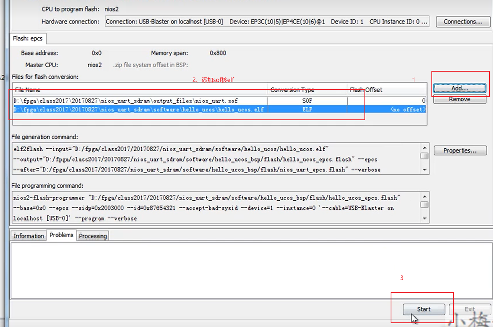
Task: Click the Memory span value 0x800
Action: (x=218, y=53)
